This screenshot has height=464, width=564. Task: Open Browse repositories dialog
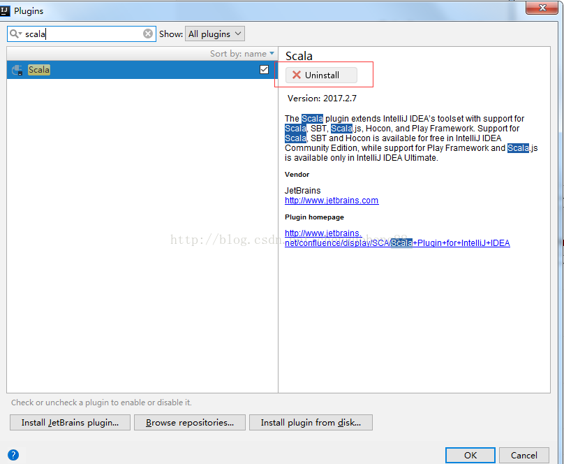pos(190,423)
